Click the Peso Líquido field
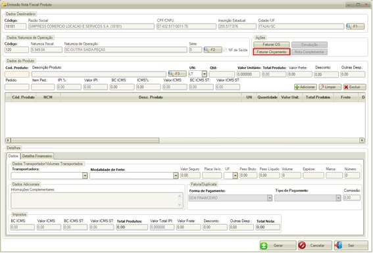 [x=269, y=175]
